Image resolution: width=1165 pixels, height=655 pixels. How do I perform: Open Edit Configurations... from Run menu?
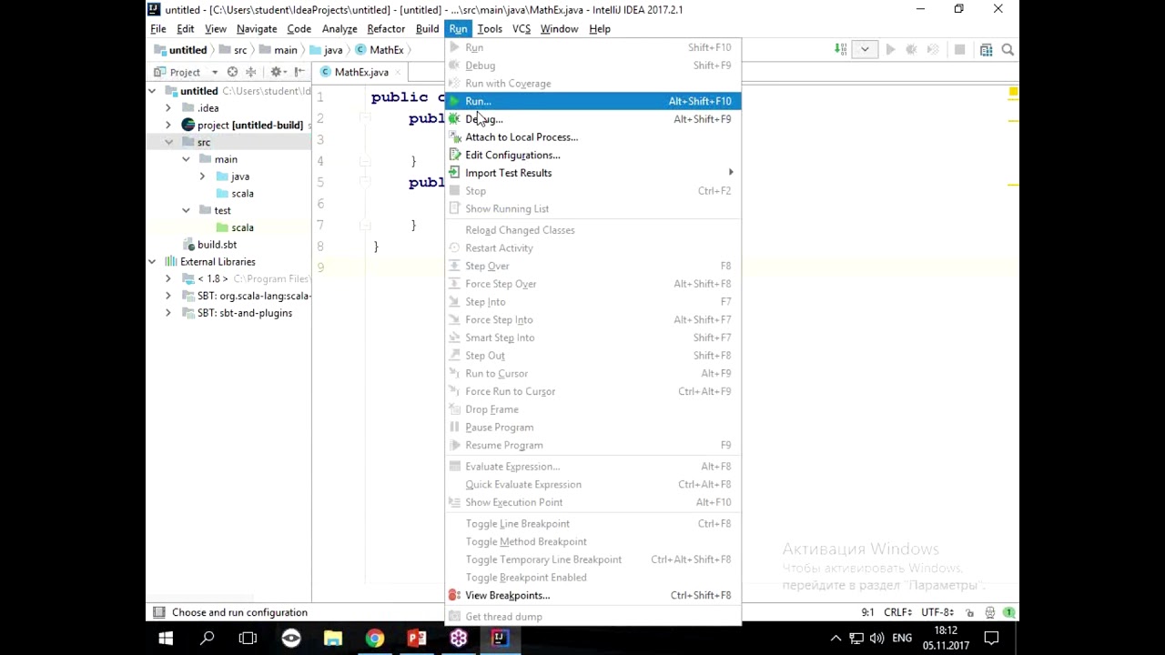tap(593, 156)
